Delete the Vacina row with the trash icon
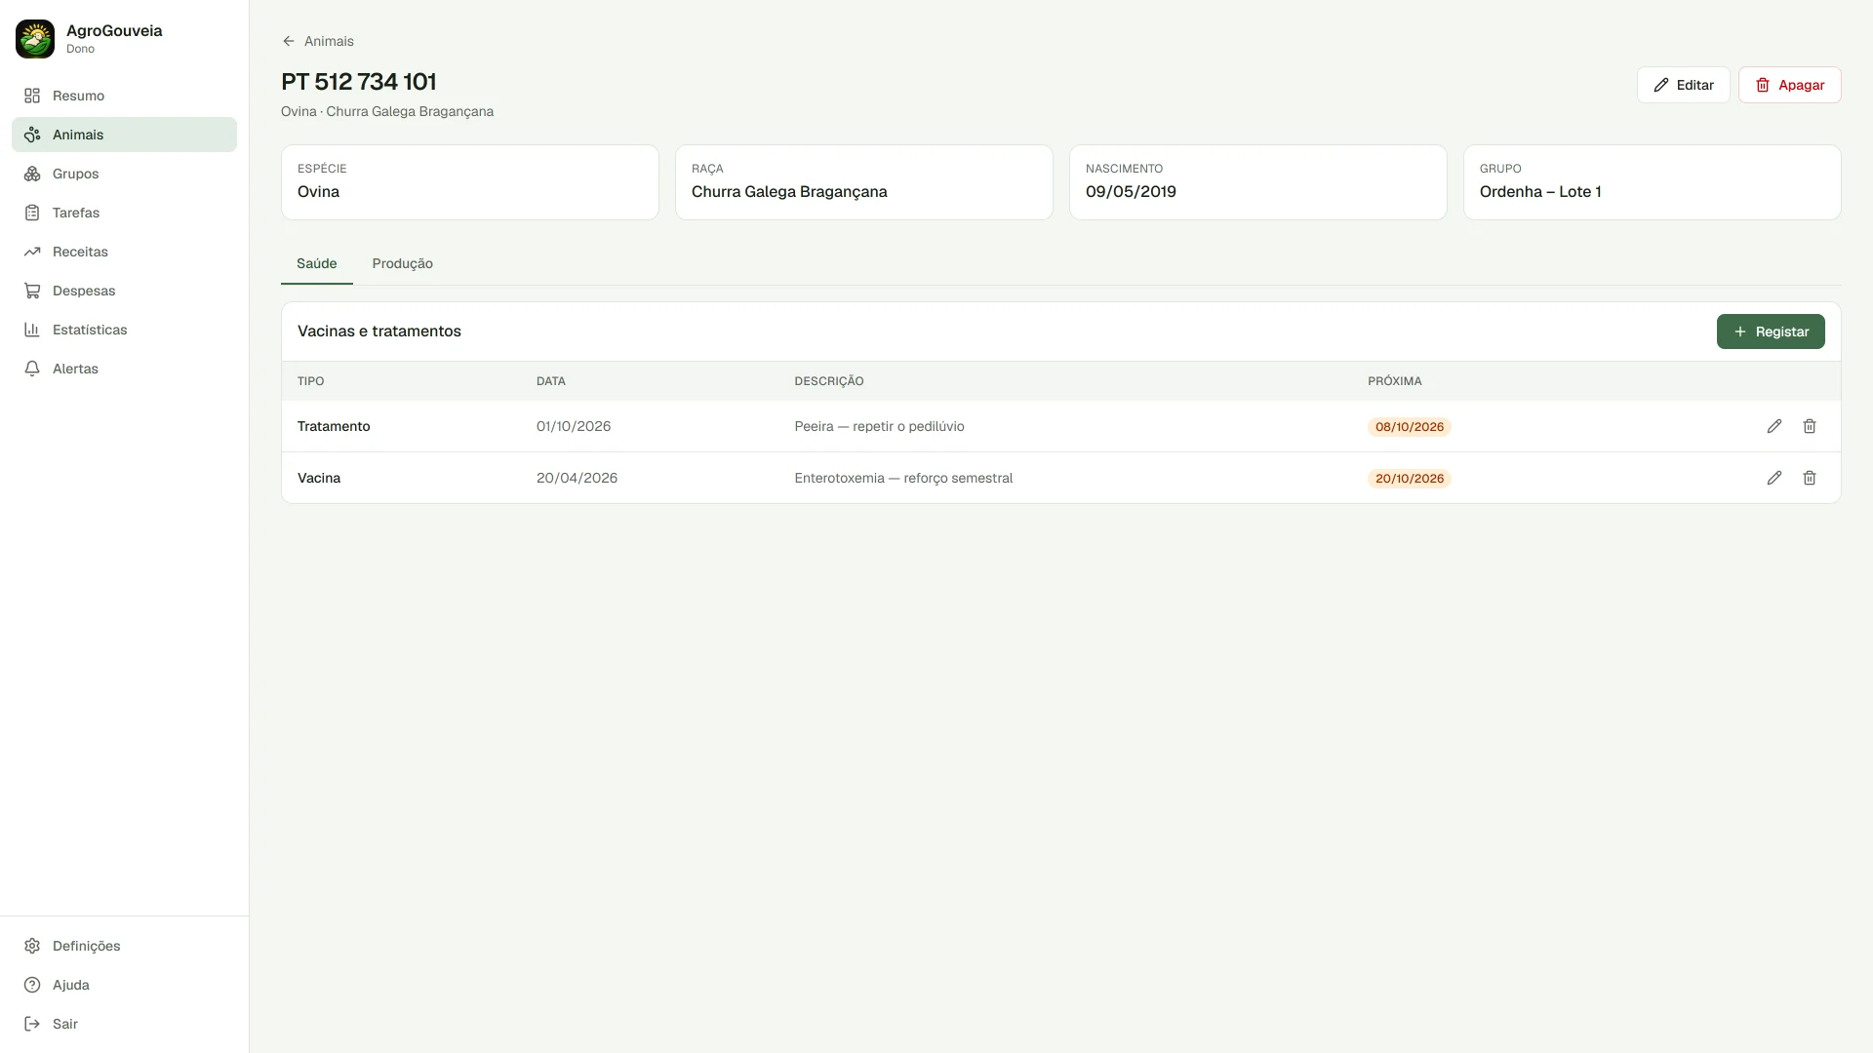Screen dimensions: 1873x1053 pos(1810,478)
